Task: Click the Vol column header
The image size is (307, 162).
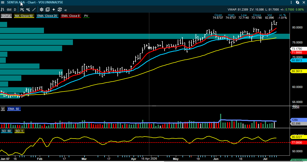Action: pyautogui.click(x=270, y=15)
